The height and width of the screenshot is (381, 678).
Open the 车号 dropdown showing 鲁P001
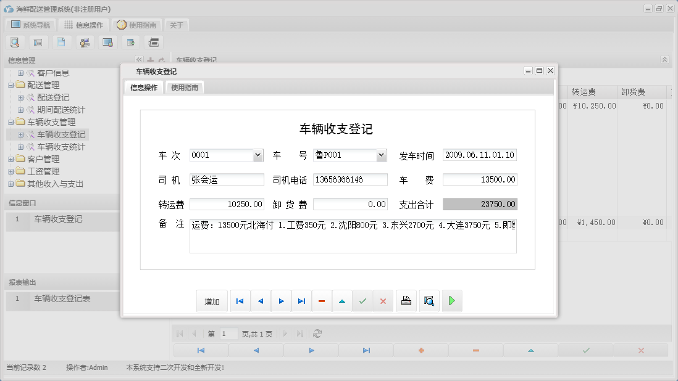(x=382, y=155)
